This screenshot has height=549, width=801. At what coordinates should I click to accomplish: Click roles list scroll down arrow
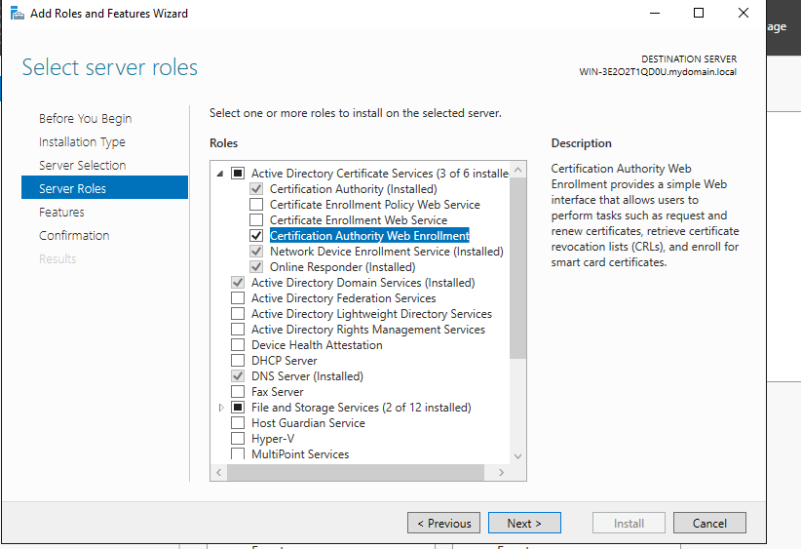(517, 456)
